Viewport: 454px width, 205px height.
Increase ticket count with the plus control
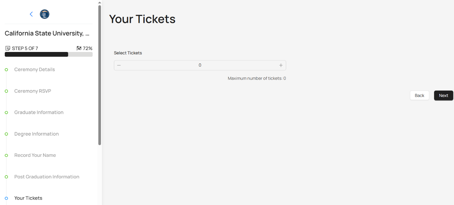tap(281, 65)
